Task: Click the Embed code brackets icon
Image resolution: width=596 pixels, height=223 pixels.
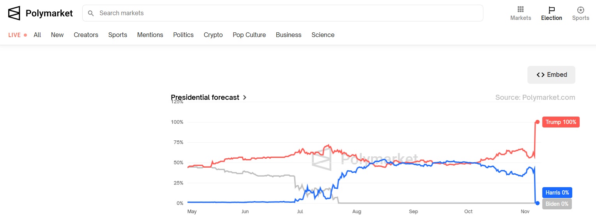Action: (x=540, y=75)
